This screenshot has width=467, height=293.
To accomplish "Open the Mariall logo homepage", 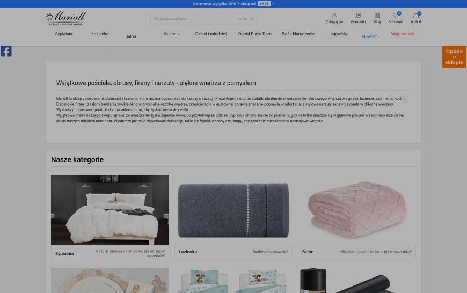I will click(65, 18).
